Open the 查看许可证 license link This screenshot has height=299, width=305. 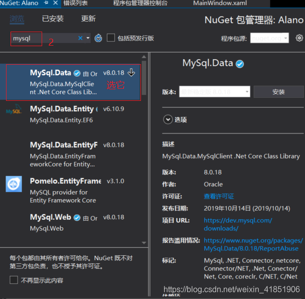[219, 196]
